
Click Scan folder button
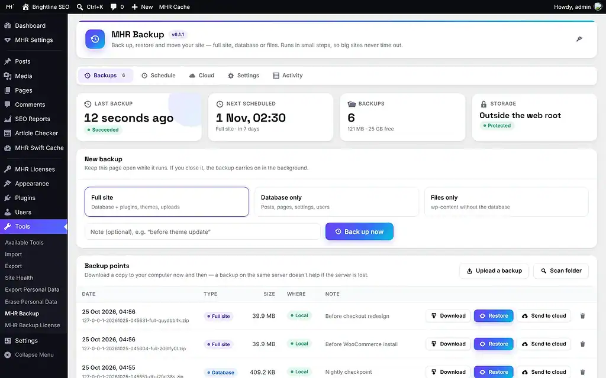pos(561,271)
